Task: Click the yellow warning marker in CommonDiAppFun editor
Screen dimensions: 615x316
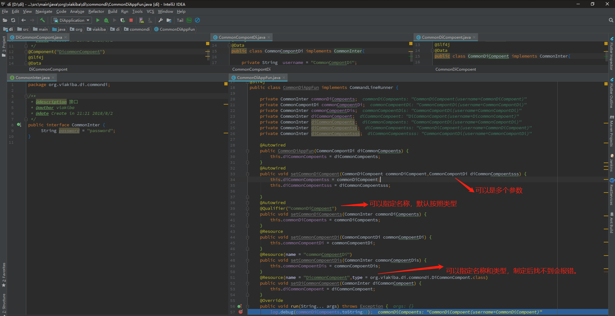Action: [x=606, y=84]
